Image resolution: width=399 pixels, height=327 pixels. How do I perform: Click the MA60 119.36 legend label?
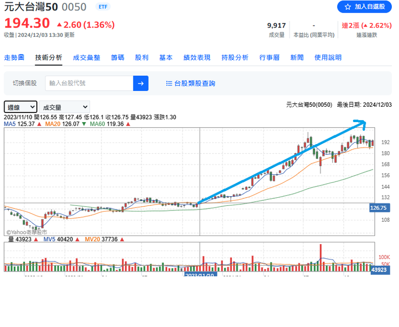coord(110,124)
